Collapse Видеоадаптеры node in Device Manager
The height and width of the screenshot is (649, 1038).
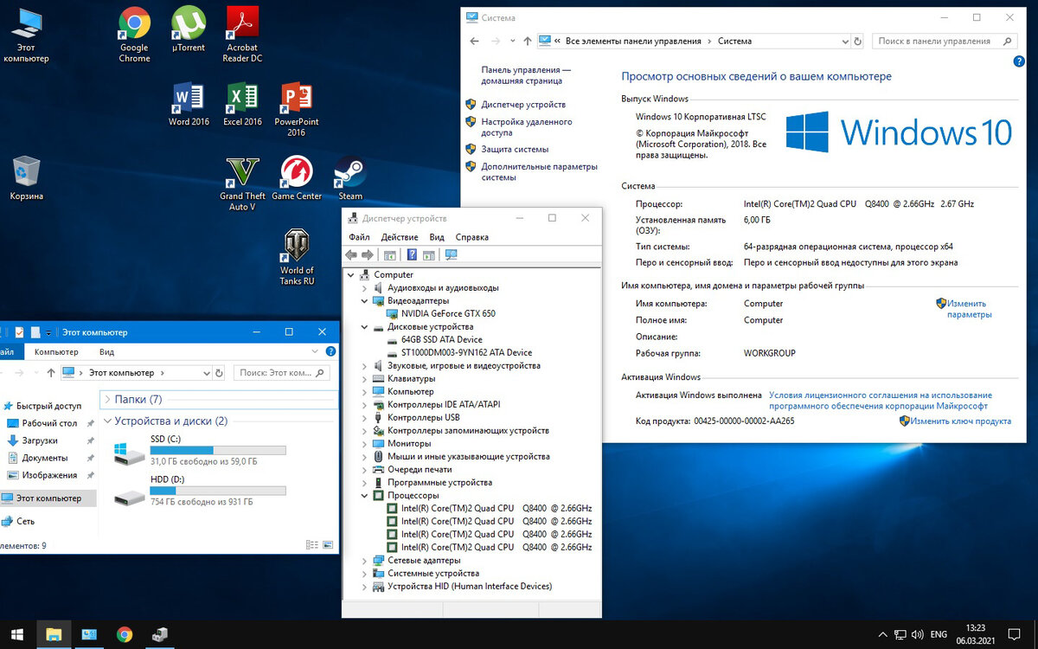(x=364, y=301)
